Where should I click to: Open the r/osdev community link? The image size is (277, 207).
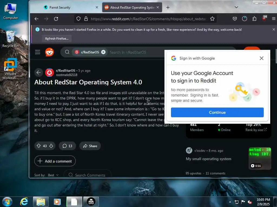click(200, 151)
